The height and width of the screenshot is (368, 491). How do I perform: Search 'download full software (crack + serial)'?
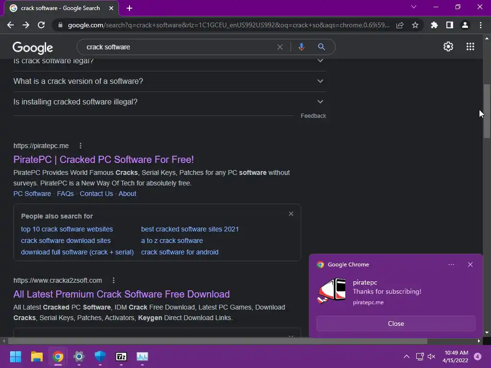pos(77,252)
